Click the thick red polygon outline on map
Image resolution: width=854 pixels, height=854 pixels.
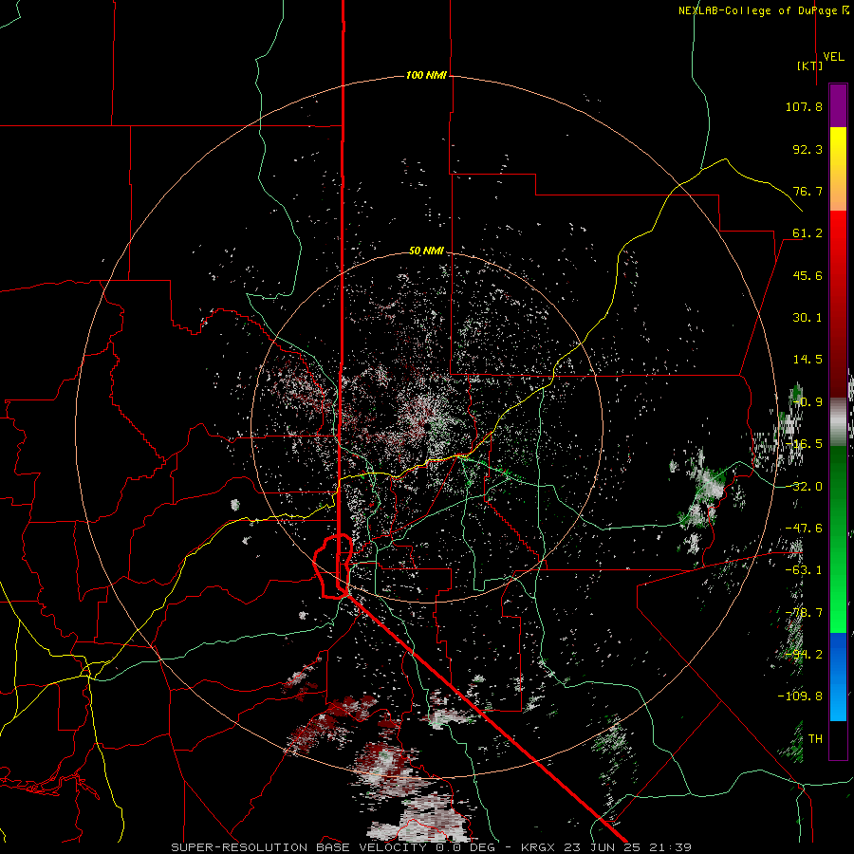pos(333,566)
